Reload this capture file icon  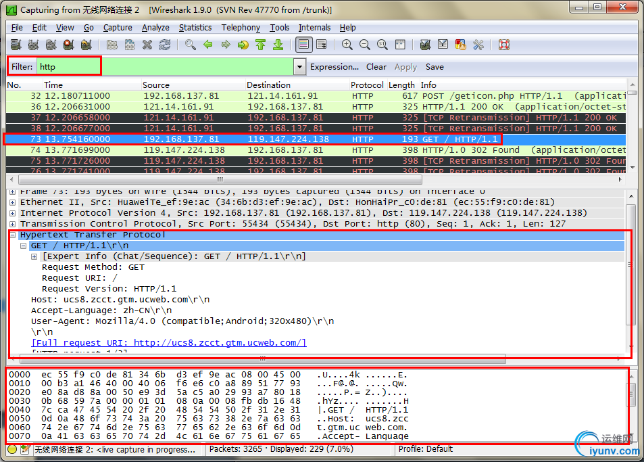point(165,45)
